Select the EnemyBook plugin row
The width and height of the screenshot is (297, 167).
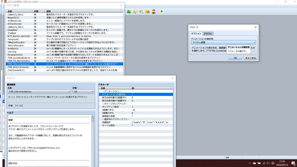[x=65, y=30]
